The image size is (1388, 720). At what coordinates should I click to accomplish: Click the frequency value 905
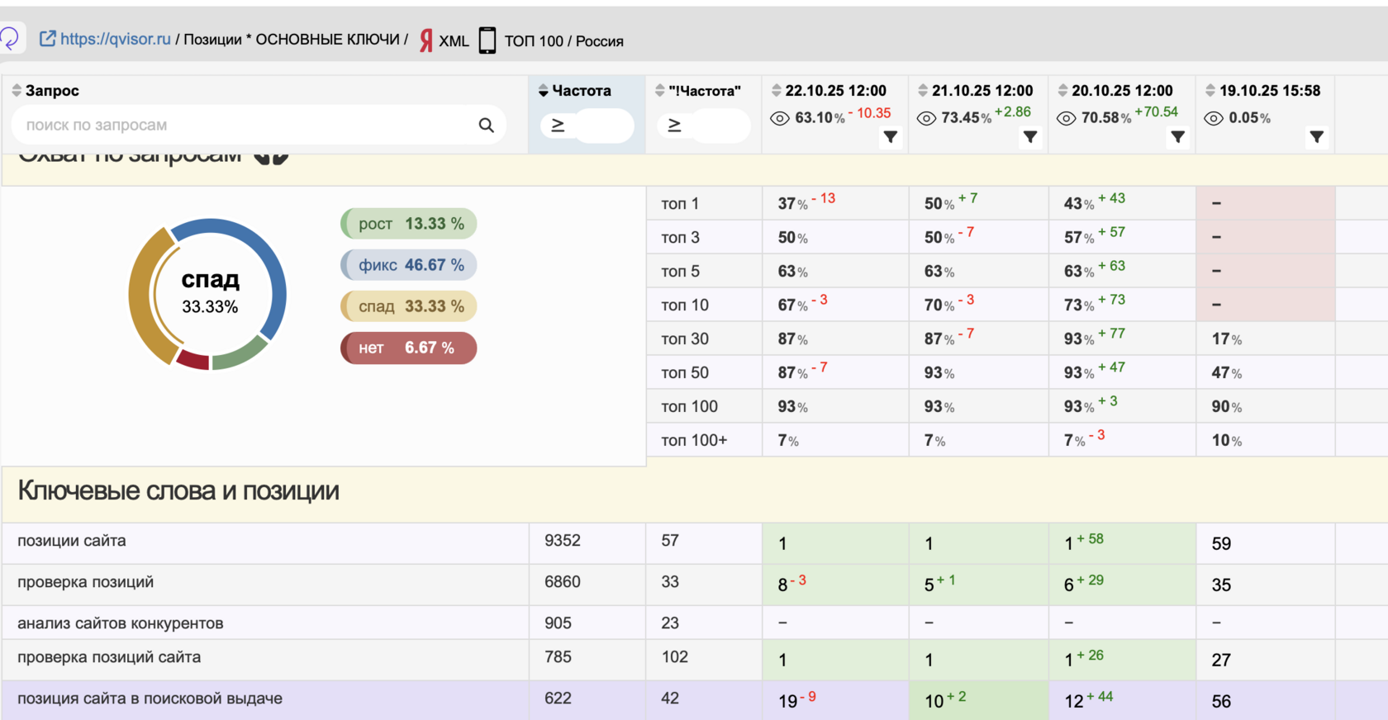pyautogui.click(x=559, y=623)
